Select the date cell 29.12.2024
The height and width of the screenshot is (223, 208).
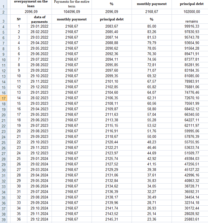(x=39, y=219)
